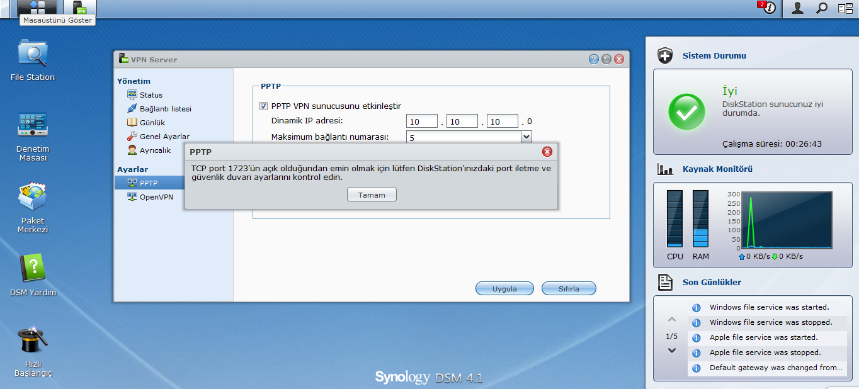859x389 pixels.
Task: Click the notifications info icon
Action: click(x=768, y=8)
